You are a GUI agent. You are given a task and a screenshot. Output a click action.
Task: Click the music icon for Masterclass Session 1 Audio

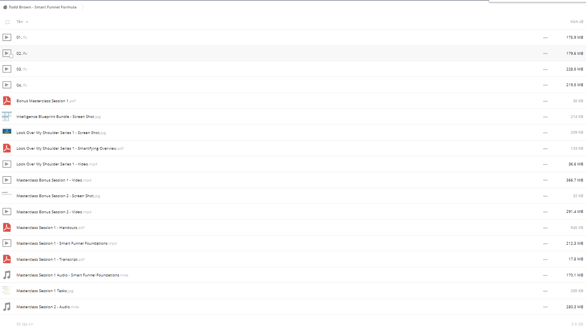pyautogui.click(x=7, y=275)
